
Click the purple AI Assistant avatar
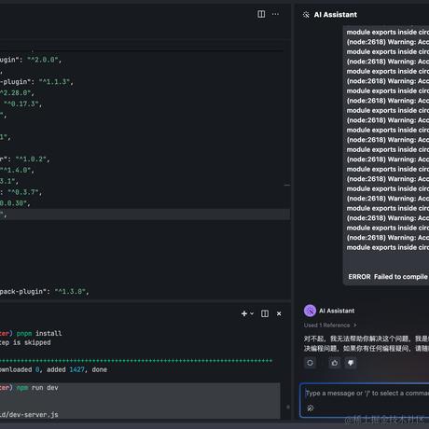(310, 311)
